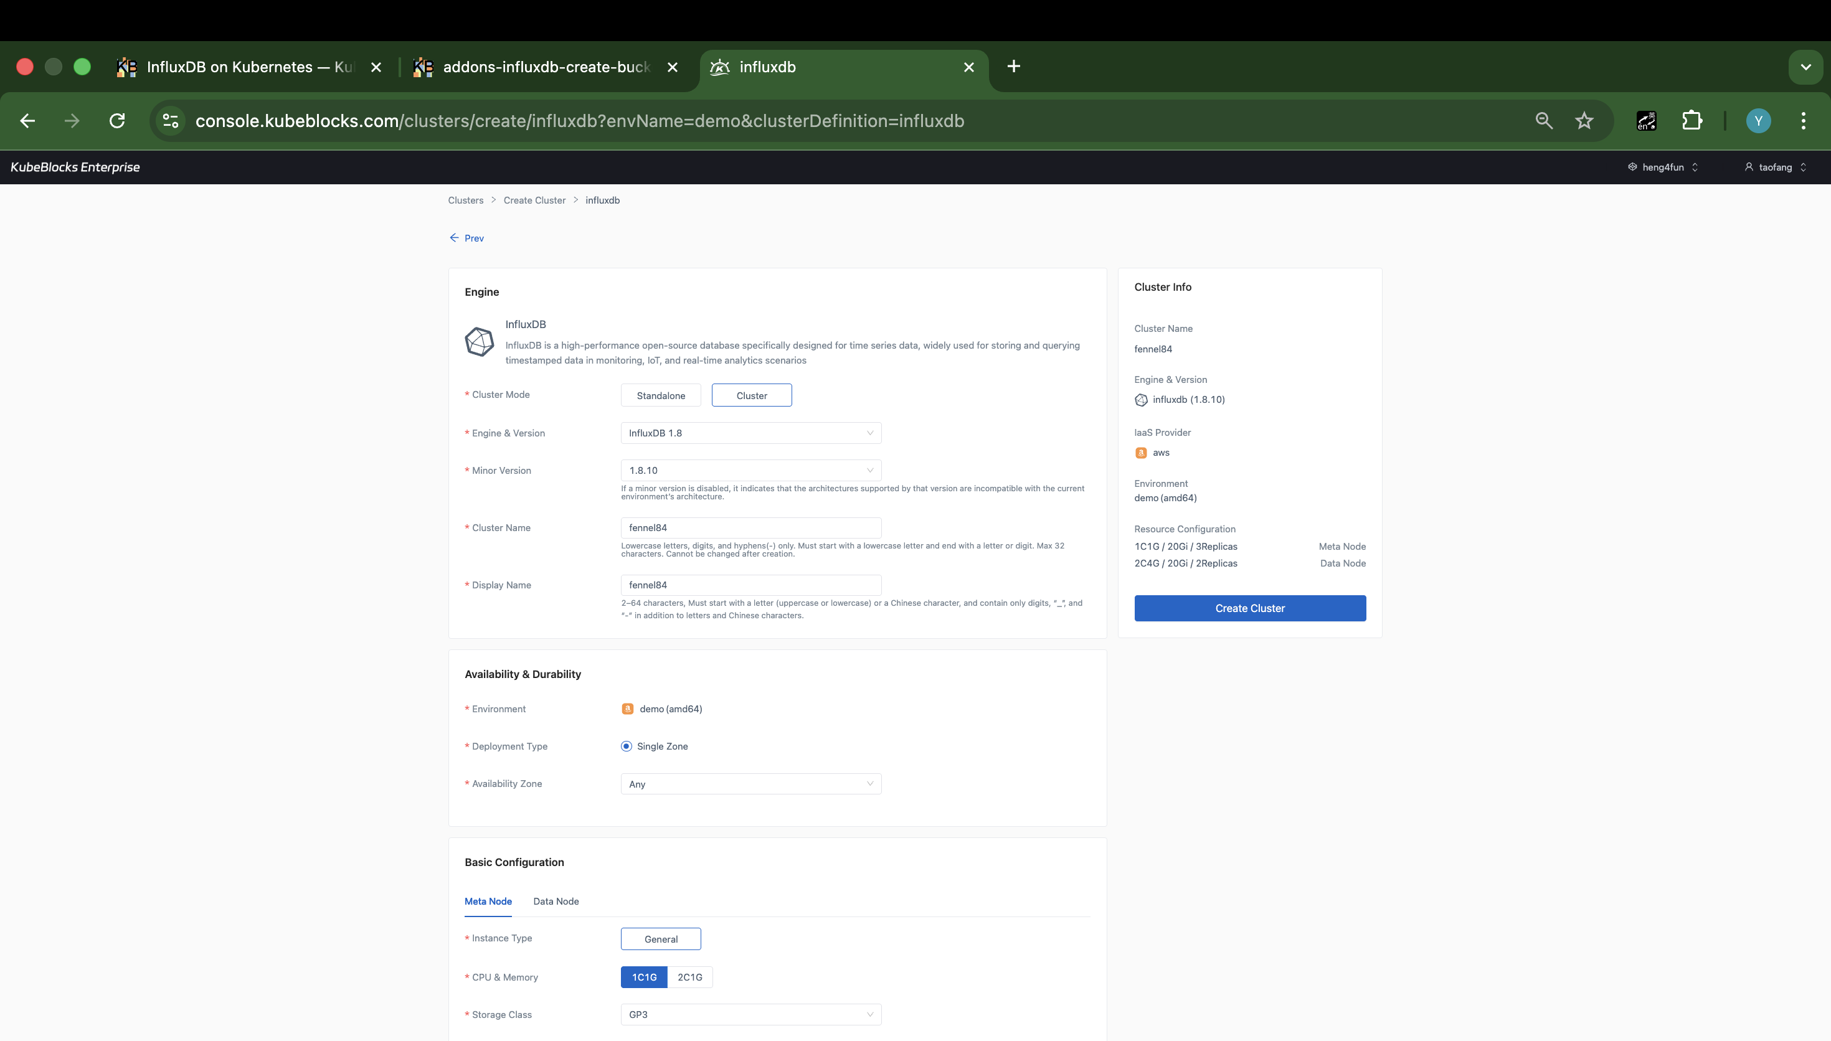Open the tab search chevron button
1831x1041 pixels.
pos(1805,67)
